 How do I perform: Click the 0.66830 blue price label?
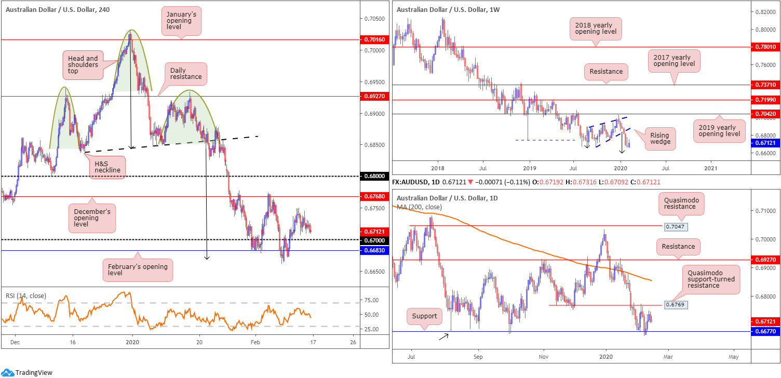click(x=373, y=250)
